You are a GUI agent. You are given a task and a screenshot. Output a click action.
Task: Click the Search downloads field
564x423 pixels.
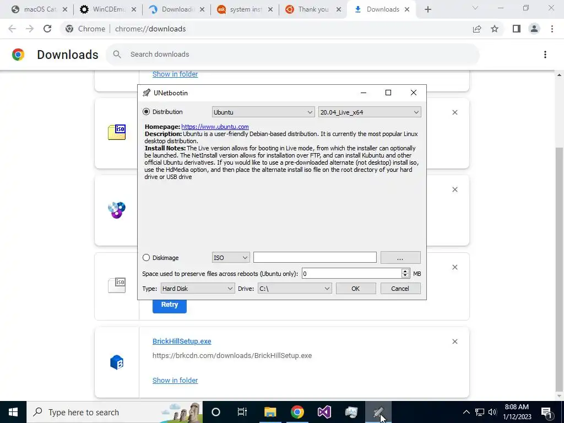pos(293,55)
